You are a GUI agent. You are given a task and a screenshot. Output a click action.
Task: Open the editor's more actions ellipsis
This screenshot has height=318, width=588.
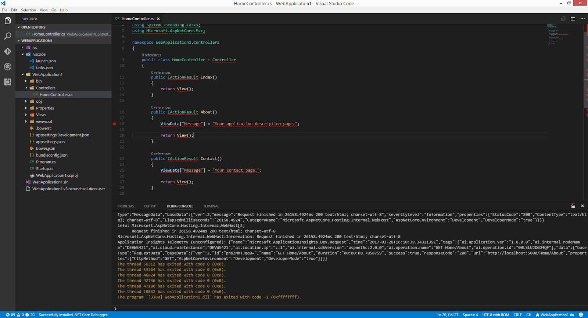tap(582, 19)
